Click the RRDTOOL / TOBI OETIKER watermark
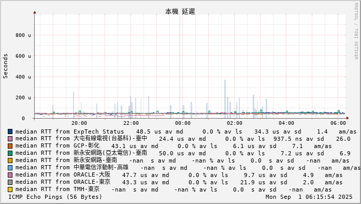The width and height of the screenshot is (361, 204). pyautogui.click(x=356, y=31)
